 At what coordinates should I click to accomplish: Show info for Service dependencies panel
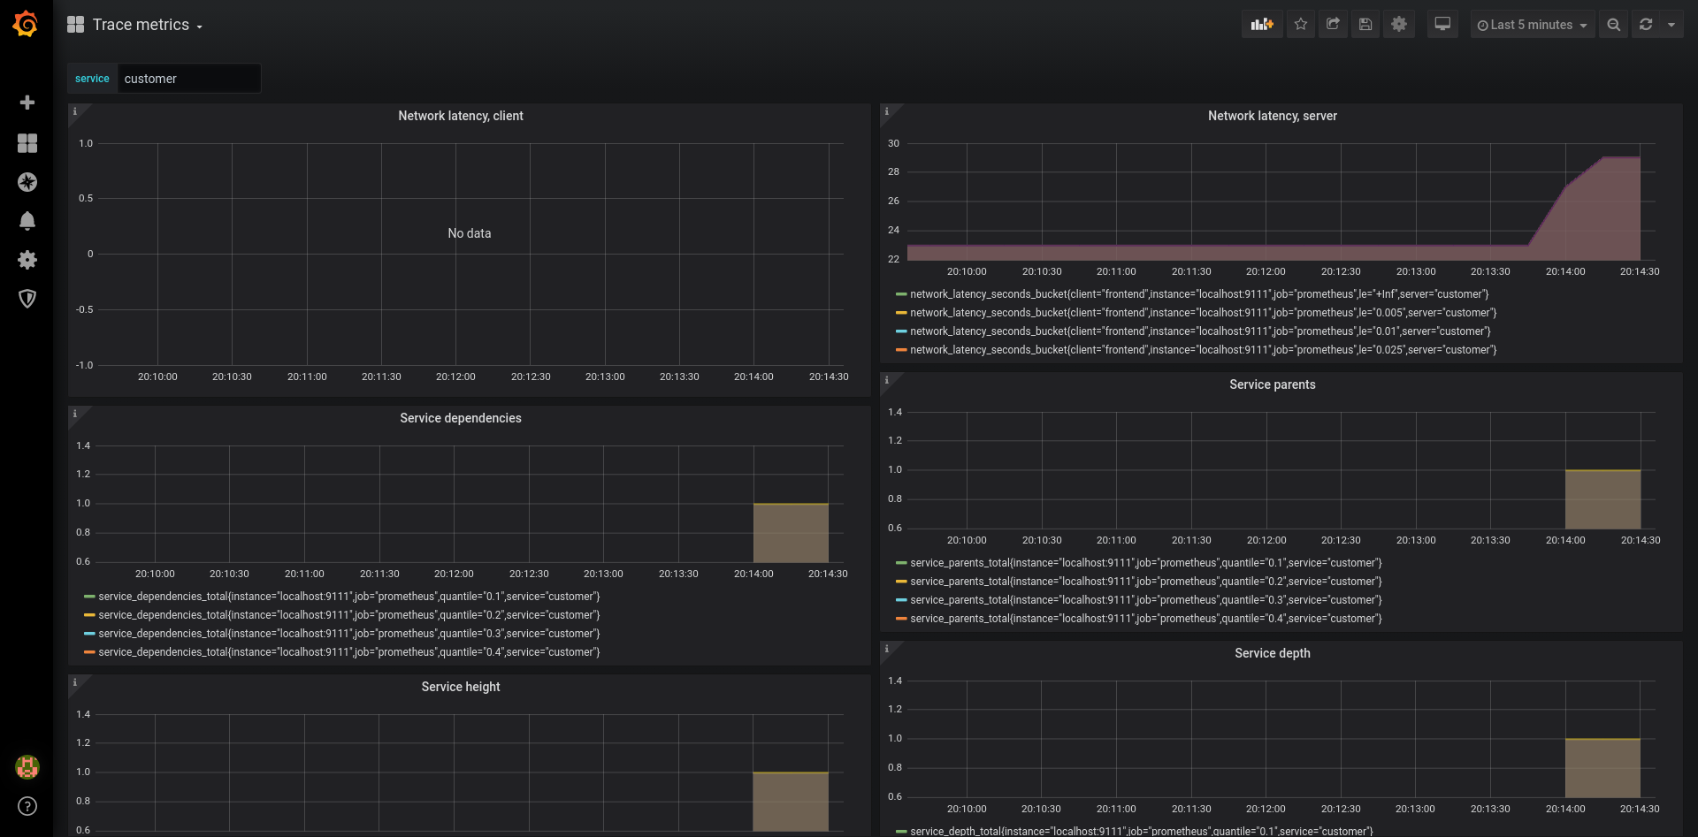[74, 414]
